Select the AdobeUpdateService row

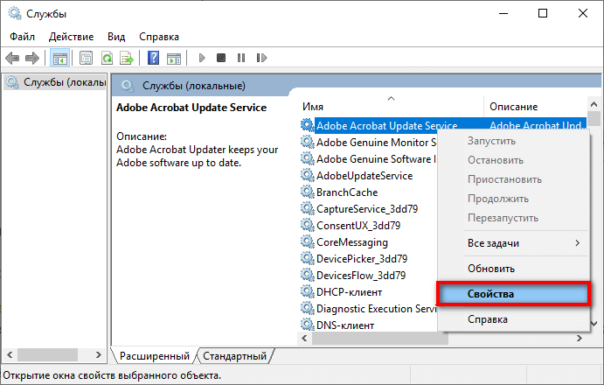coord(369,176)
